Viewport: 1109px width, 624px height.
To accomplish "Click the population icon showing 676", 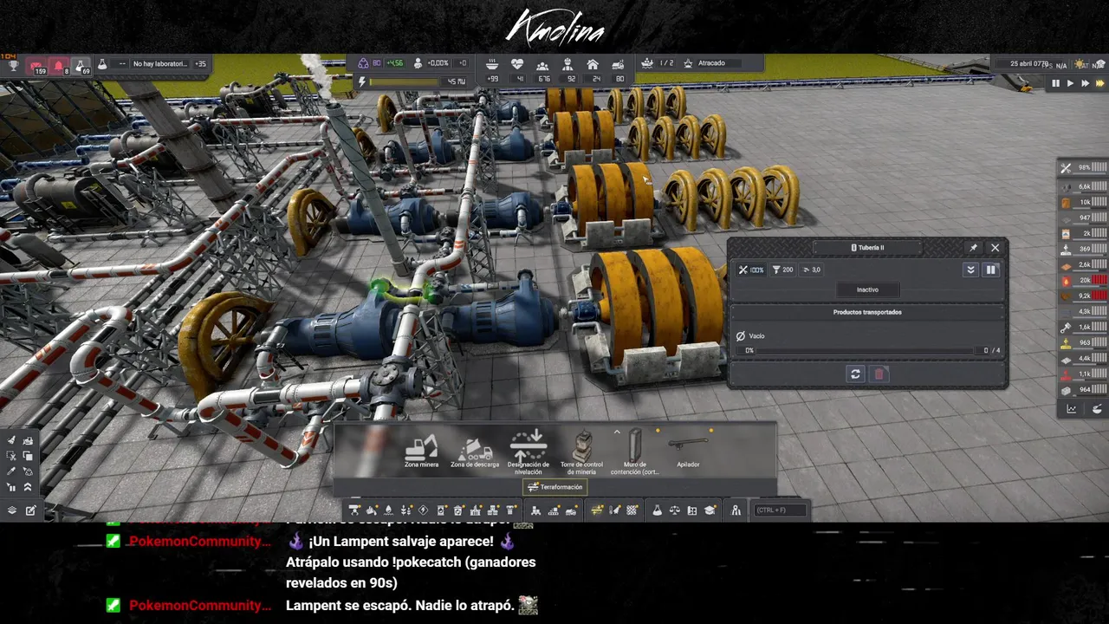I will 542,65.
